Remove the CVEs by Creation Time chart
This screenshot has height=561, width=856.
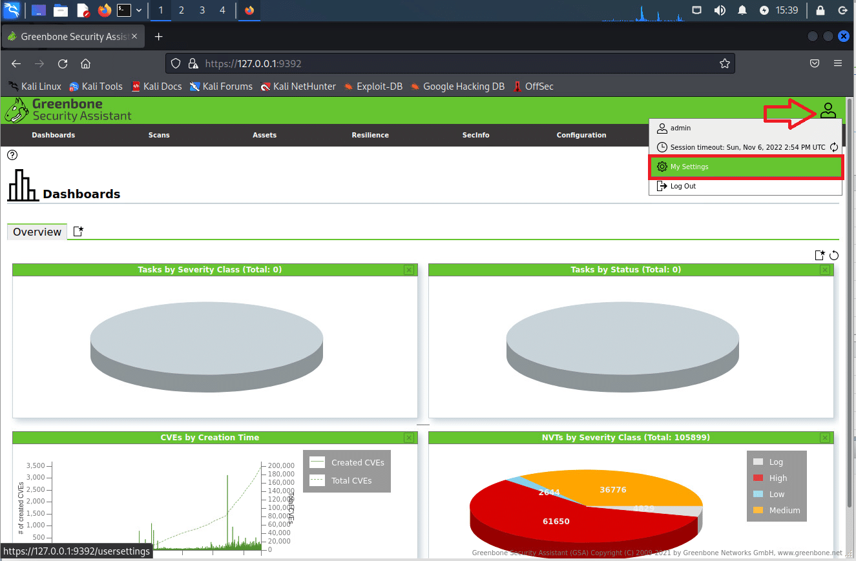[x=409, y=438]
